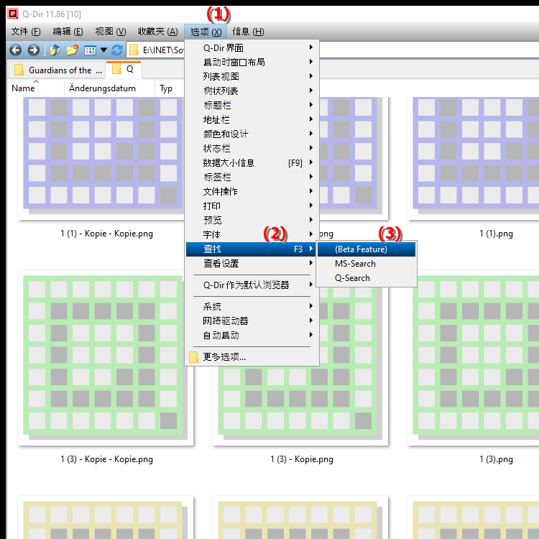
Task: Click the new folder star icon
Action: [x=72, y=50]
